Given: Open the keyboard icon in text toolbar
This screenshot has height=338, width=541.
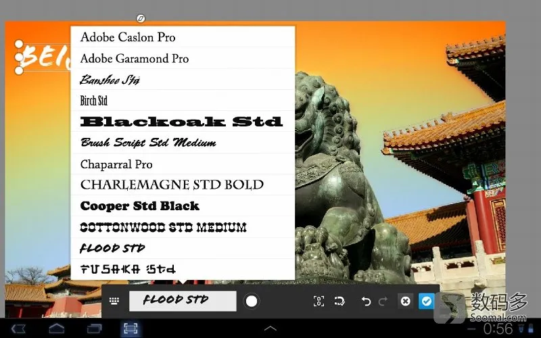Looking at the screenshot, I should [x=114, y=301].
